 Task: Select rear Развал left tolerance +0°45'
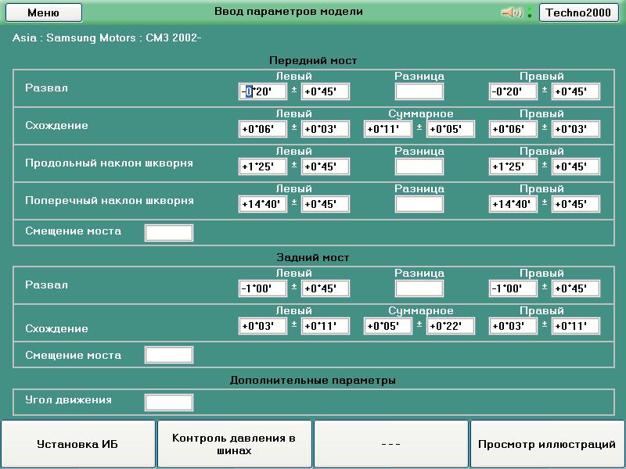326,288
